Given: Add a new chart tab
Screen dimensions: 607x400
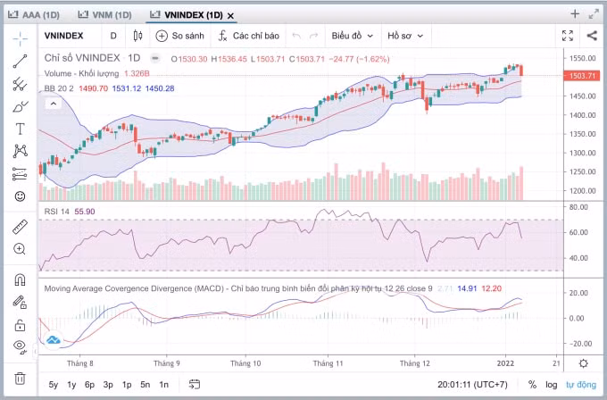Looking at the screenshot, I should (575, 14).
